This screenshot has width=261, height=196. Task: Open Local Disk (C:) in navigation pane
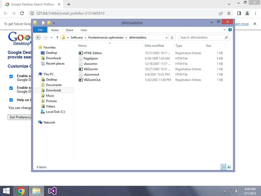[55, 112]
